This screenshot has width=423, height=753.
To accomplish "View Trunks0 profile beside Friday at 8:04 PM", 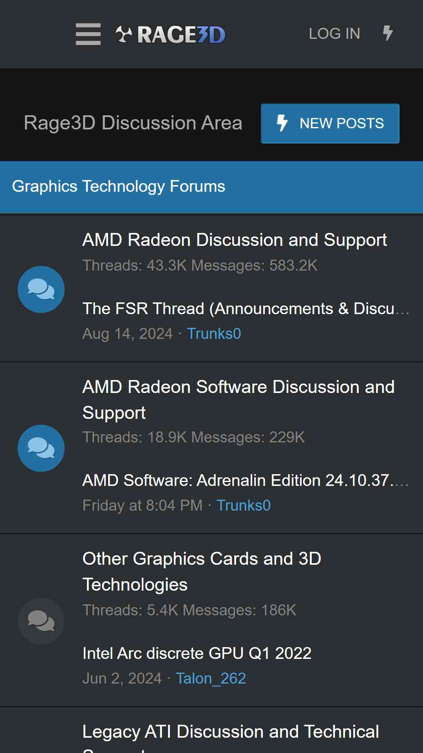I will [244, 506].
